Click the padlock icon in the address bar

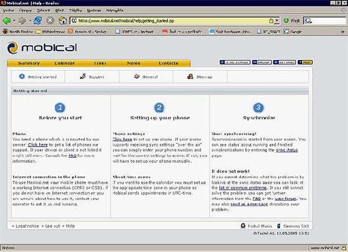(271, 21)
